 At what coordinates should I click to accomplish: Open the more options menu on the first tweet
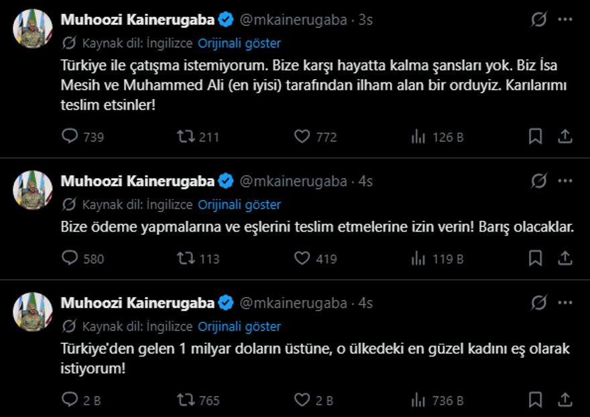566,18
